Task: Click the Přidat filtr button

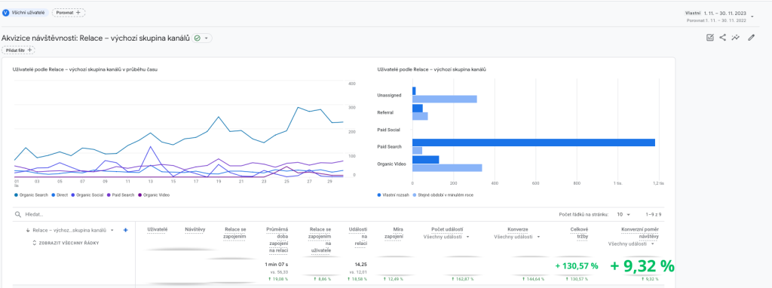Action: coord(18,50)
